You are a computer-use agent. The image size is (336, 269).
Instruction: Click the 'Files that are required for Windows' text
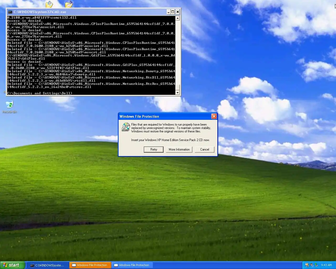click(171, 128)
